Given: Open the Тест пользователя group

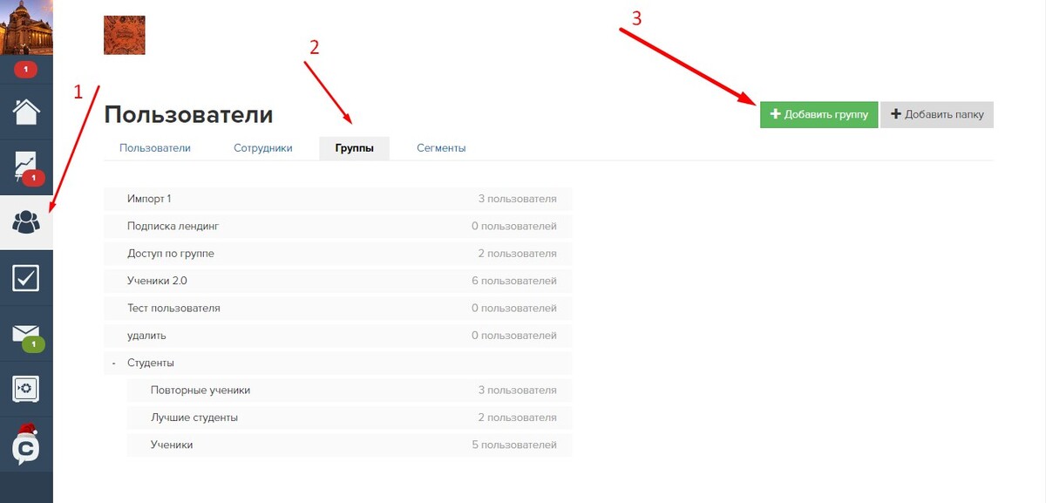Looking at the screenshot, I should [337, 308].
